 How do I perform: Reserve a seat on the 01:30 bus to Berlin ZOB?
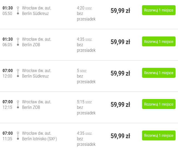click(159, 42)
